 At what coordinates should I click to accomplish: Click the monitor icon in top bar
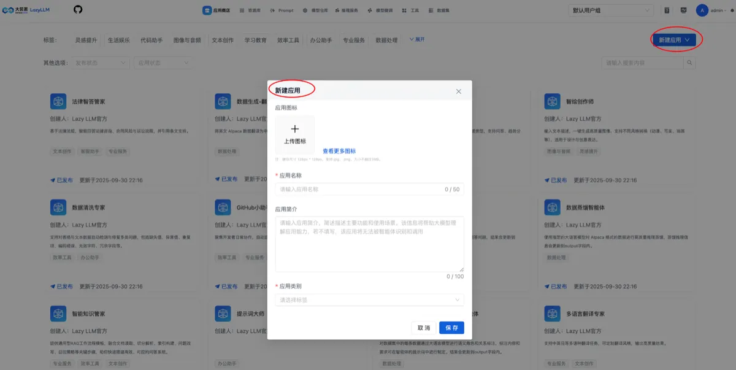tap(684, 10)
